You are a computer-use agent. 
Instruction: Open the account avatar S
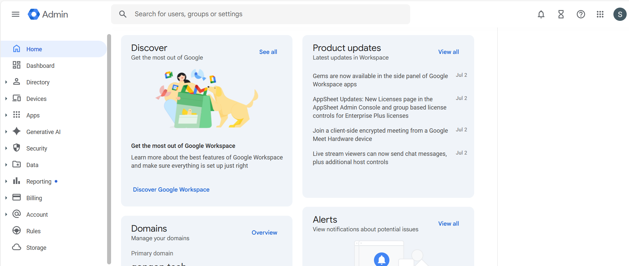[x=620, y=14]
